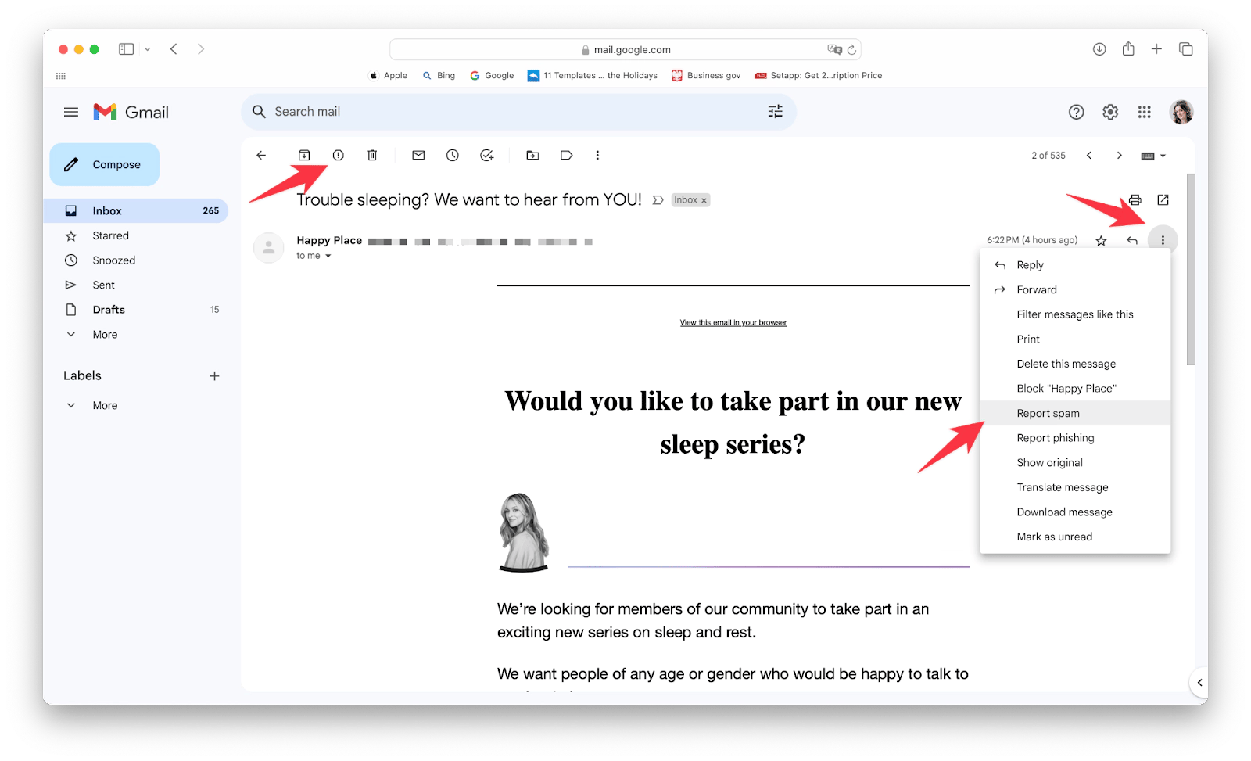Select Translate message
Viewport: 1251px width, 761px height.
click(1075, 487)
